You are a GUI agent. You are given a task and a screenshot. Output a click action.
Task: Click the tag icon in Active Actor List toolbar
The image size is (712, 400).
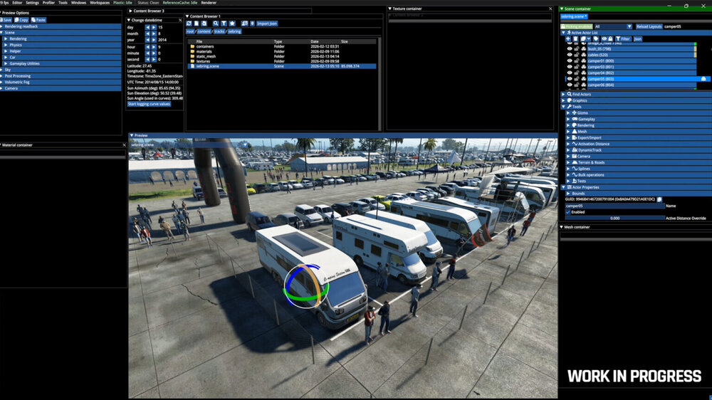click(596, 38)
